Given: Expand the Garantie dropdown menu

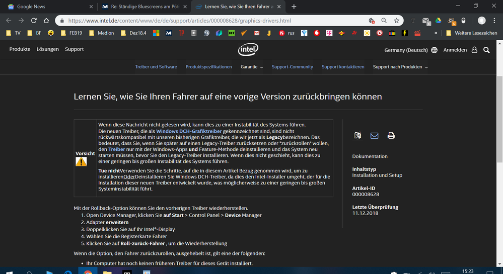Looking at the screenshot, I should (252, 67).
